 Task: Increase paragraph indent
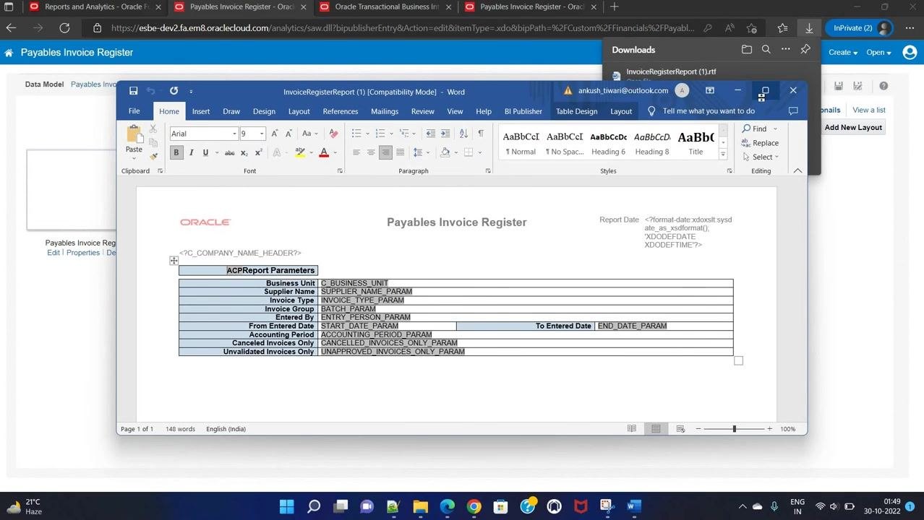click(445, 134)
